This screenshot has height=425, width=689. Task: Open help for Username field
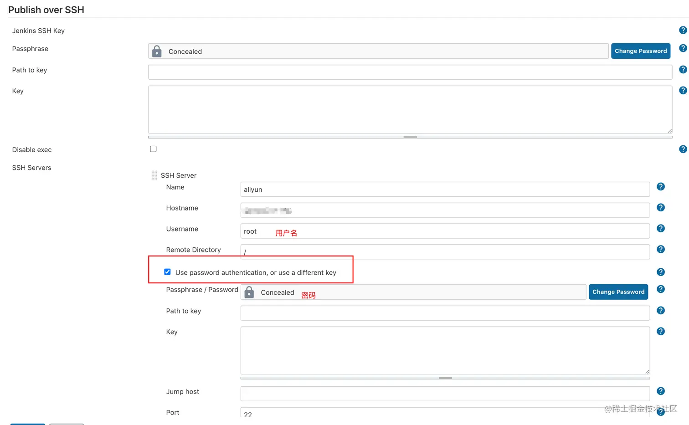coord(661,228)
